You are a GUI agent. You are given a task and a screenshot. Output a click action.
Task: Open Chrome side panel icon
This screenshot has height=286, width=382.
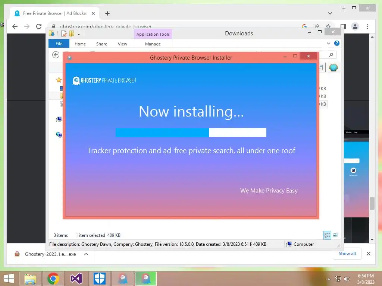343,26
